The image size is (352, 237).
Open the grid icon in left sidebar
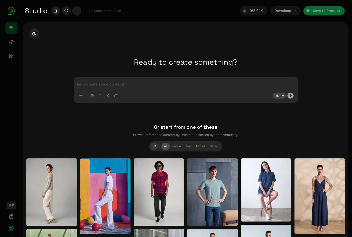11,56
